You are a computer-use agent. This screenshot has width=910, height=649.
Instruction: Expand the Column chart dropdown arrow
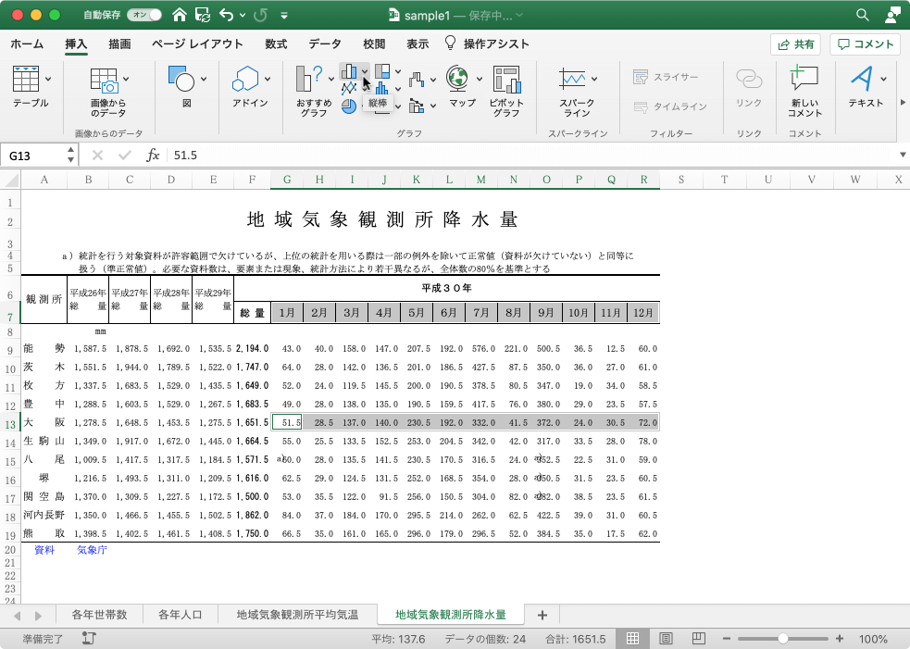tap(365, 71)
